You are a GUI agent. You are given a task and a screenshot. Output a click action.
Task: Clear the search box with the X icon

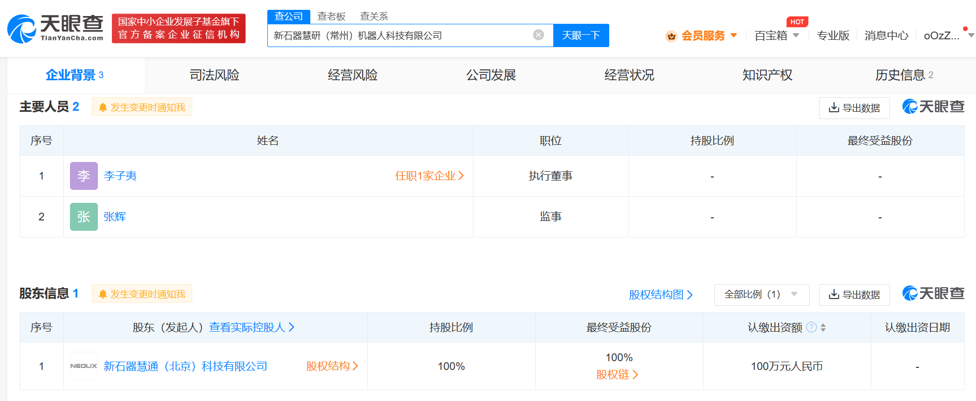[x=538, y=35]
